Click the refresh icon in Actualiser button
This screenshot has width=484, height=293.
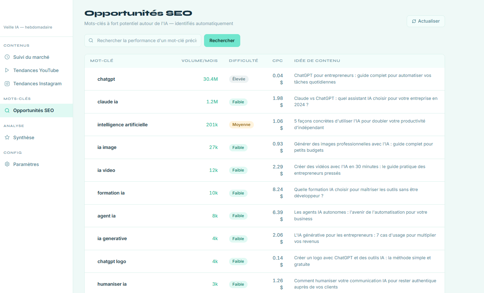[414, 21]
